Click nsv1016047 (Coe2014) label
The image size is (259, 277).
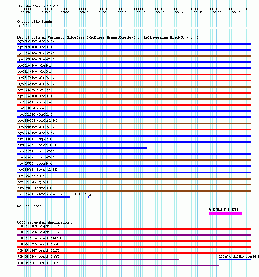(x=35, y=102)
